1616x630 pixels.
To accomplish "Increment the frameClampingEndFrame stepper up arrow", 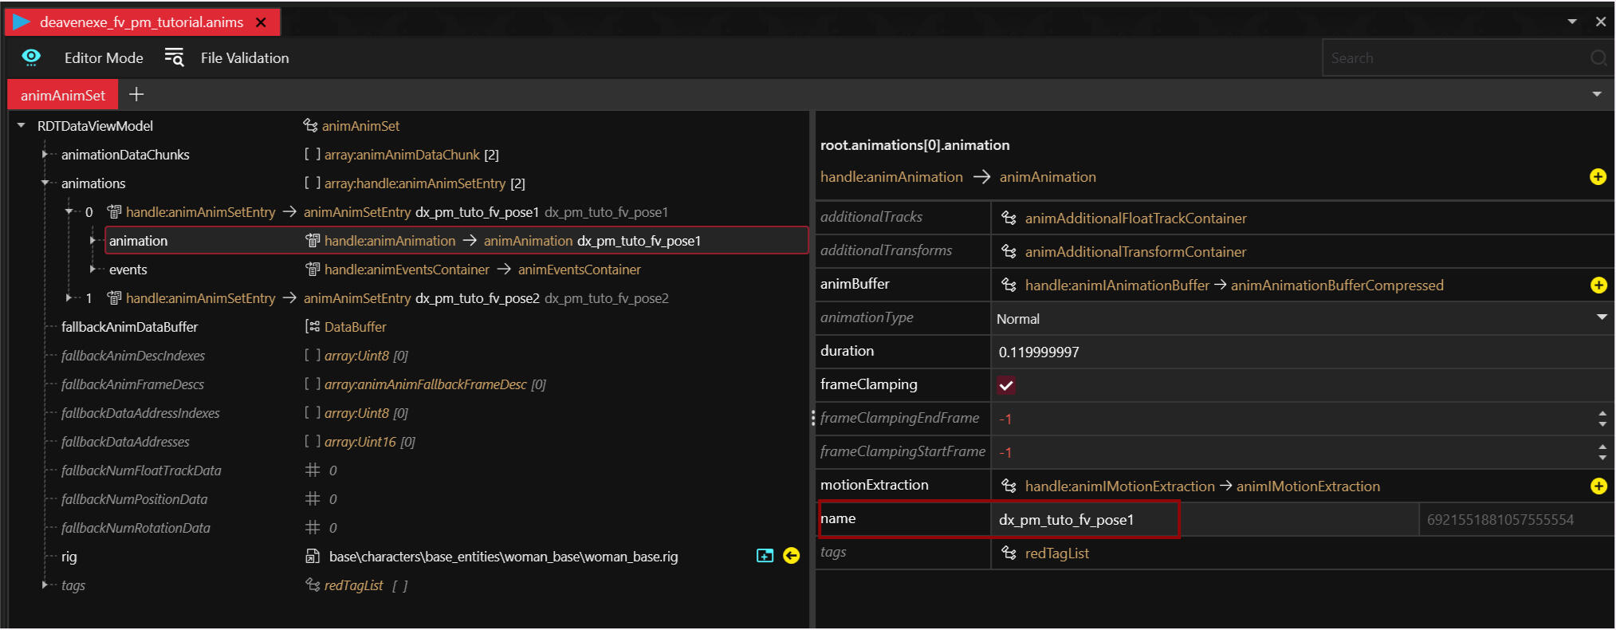I will coord(1602,413).
